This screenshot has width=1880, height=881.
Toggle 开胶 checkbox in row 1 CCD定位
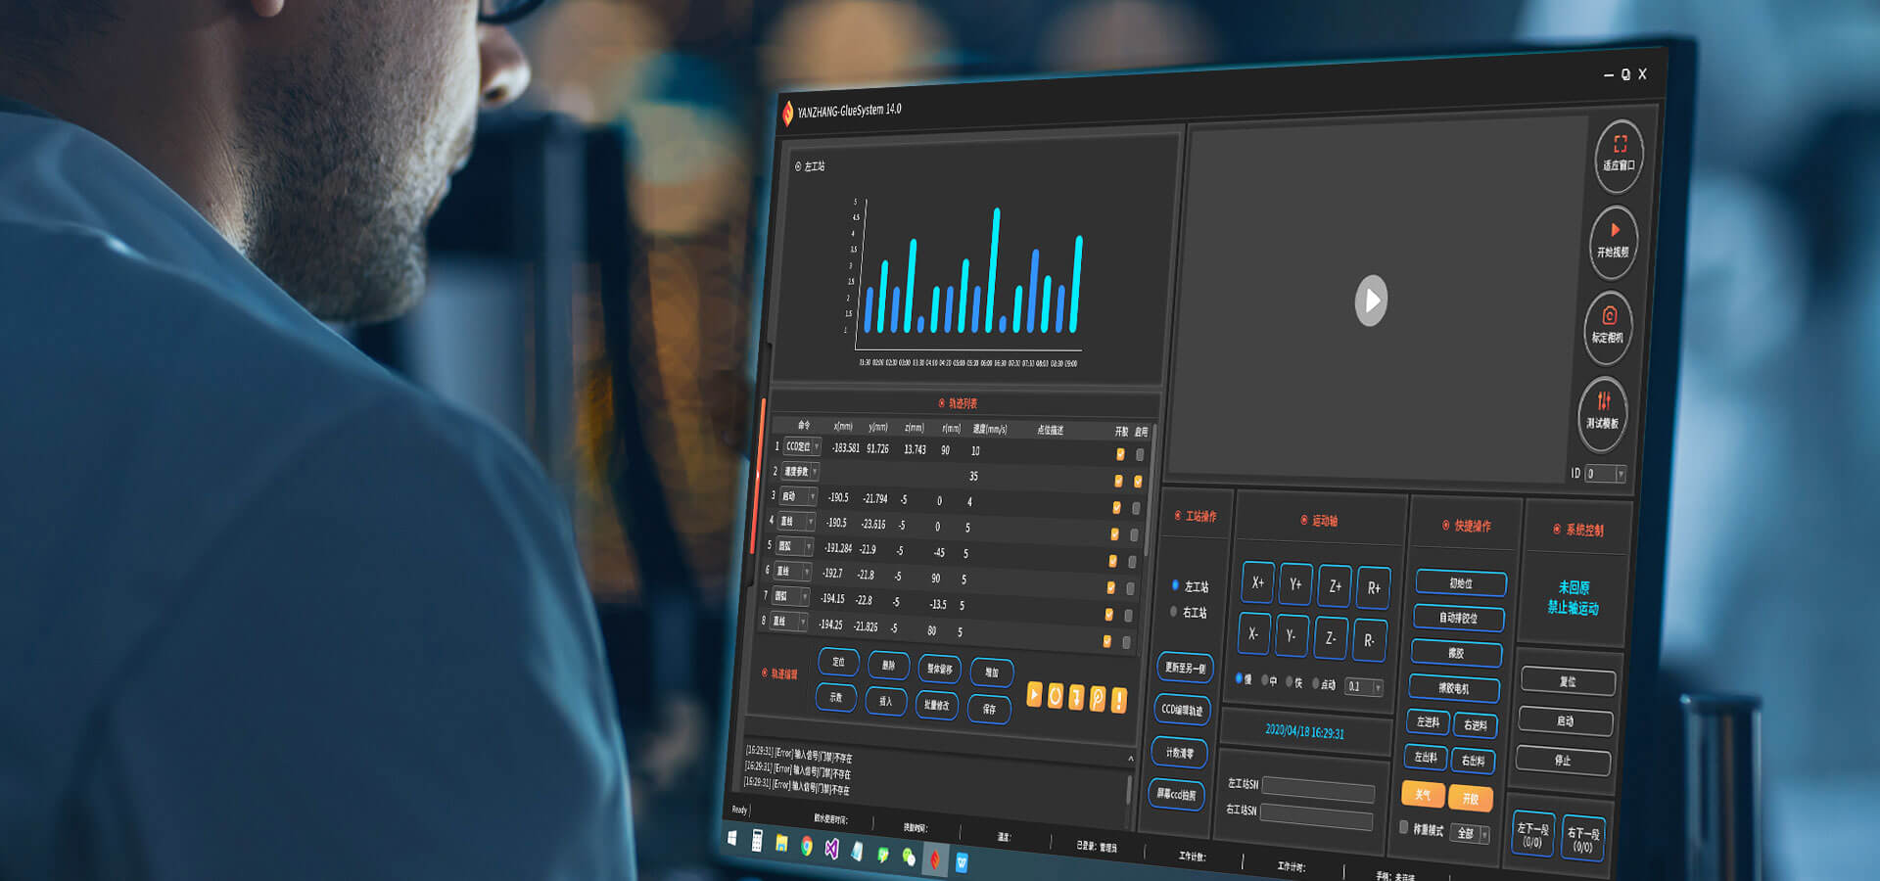pos(1120,454)
